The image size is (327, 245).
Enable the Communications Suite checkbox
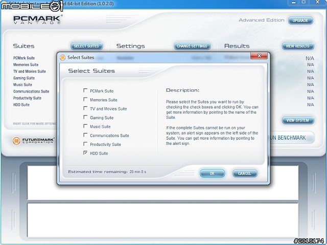point(85,135)
